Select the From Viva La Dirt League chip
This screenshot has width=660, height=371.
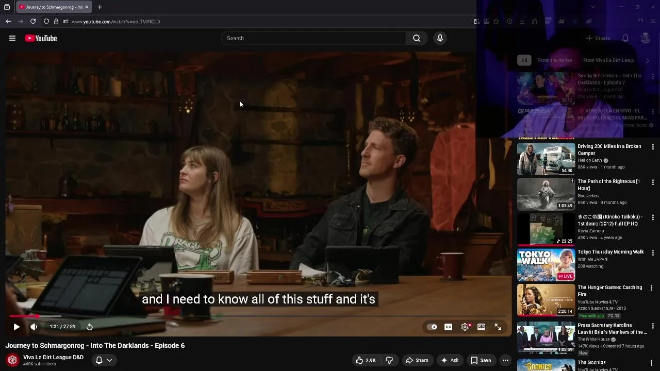click(608, 60)
